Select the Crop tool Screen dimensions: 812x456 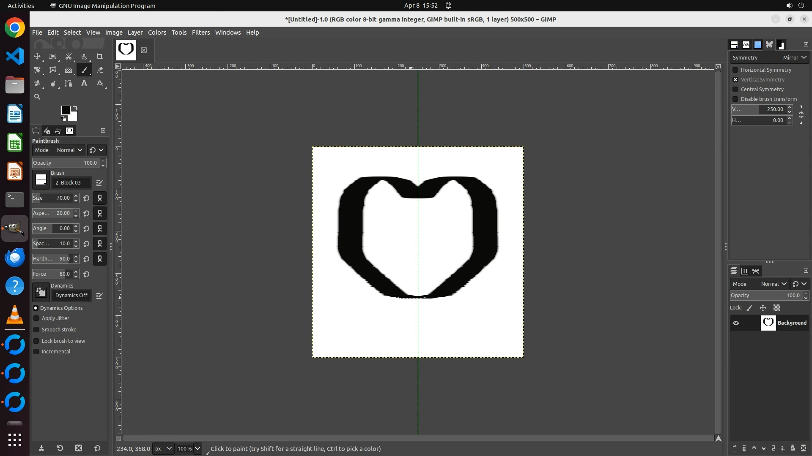[100, 56]
